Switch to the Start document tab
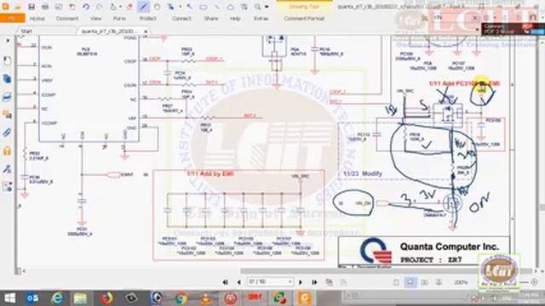Screen dimensions: 545x306 click(26, 31)
